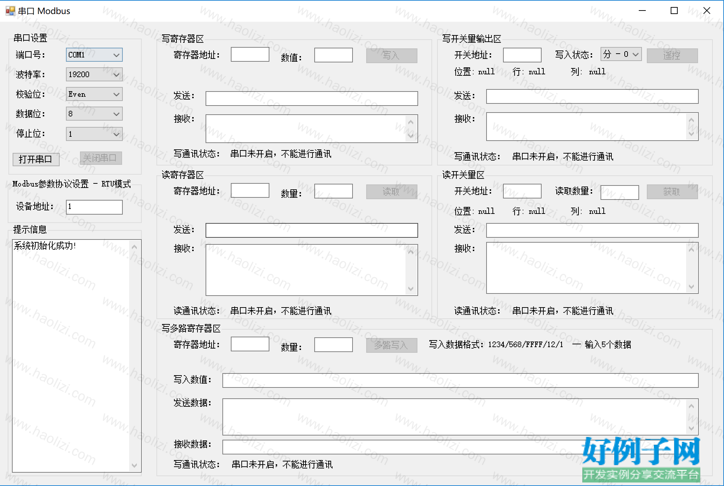Focus the 发送 field in 读寄存器区

pos(311,230)
